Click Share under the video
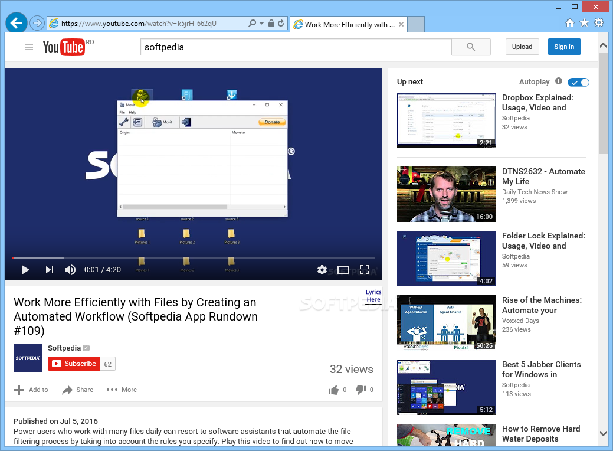The width and height of the screenshot is (613, 451). pos(77,390)
